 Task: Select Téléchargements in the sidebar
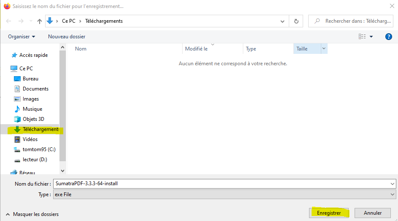coord(41,129)
